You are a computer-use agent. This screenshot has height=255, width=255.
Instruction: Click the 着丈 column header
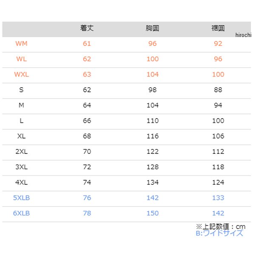click(x=87, y=29)
